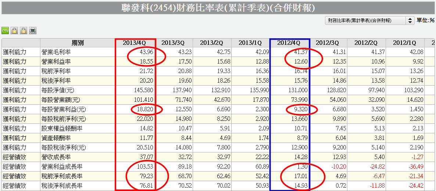Click value 20.510 in 每股稅後淨利 row
The image size is (436, 191).
coord(145,147)
